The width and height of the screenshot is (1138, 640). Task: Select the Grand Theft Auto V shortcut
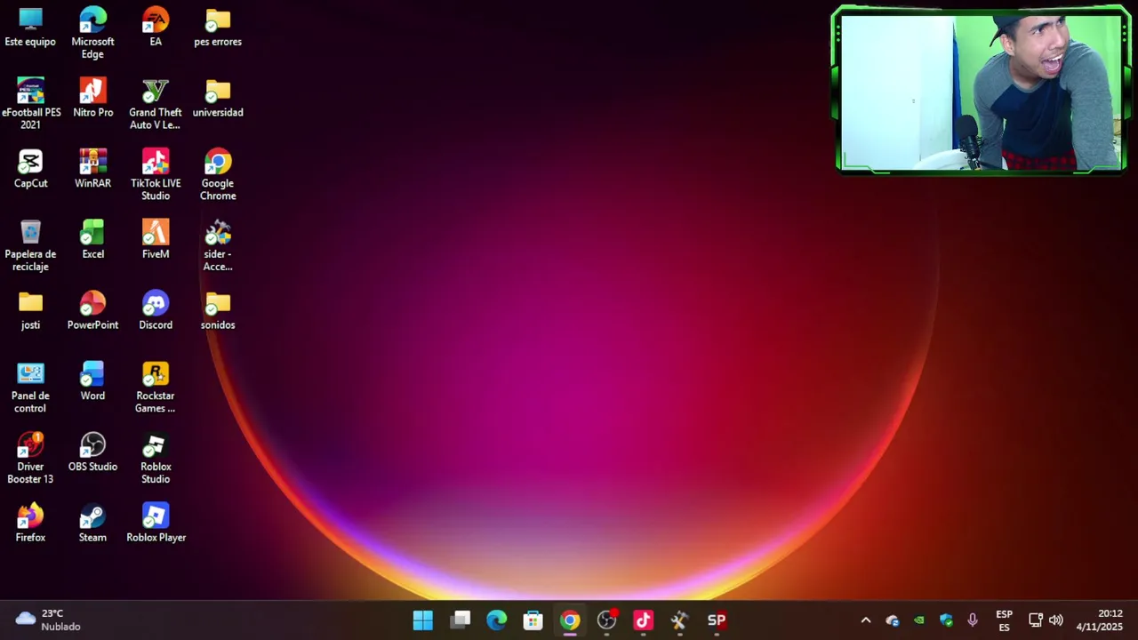click(x=156, y=104)
